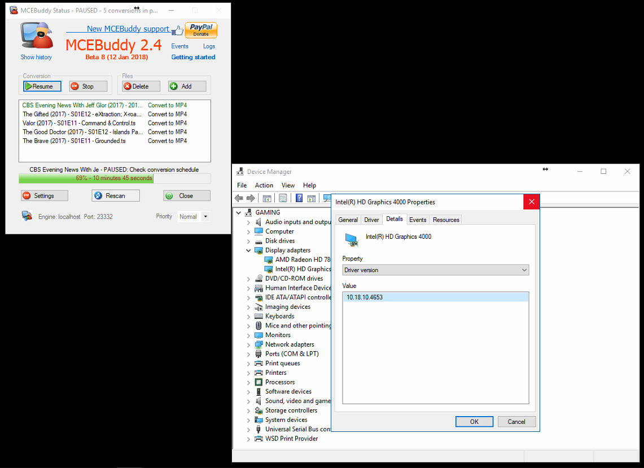This screenshot has width=644, height=468.
Task: Open the File menu in Device Manager
Action: click(242, 185)
